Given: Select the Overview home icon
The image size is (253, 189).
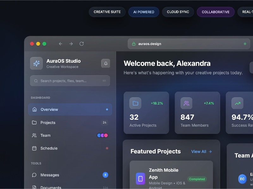Looking at the screenshot, I should tap(34, 109).
